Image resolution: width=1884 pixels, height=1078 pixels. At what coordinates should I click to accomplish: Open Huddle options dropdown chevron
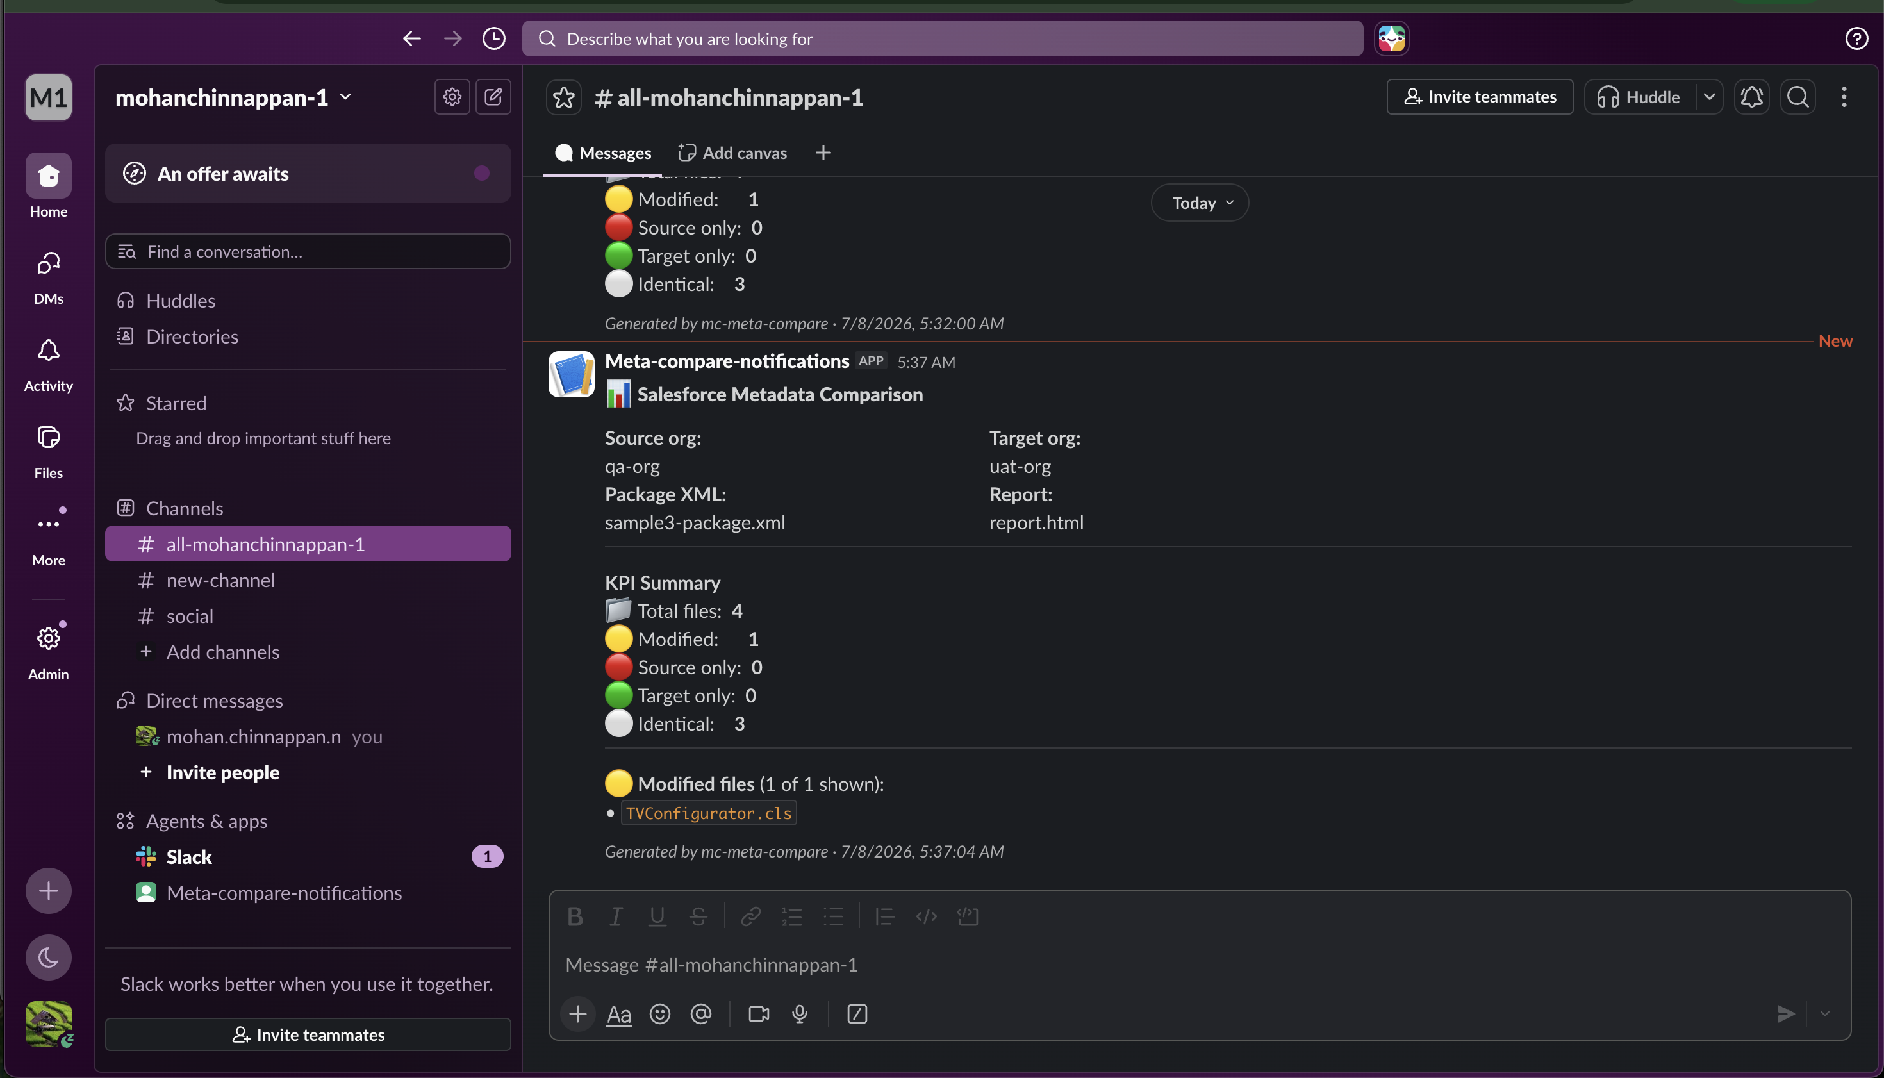click(1708, 97)
